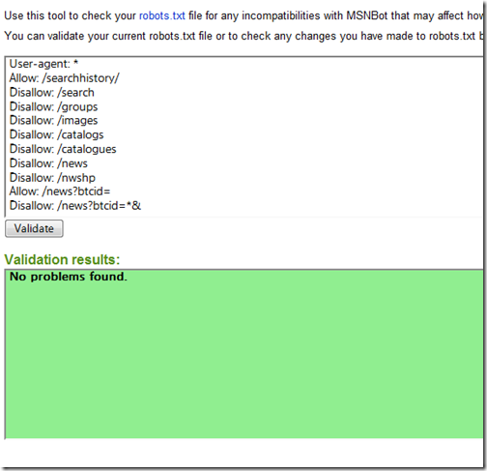Select the 'Disallow: /groups' line
This screenshot has height=471, width=487.
click(53, 106)
